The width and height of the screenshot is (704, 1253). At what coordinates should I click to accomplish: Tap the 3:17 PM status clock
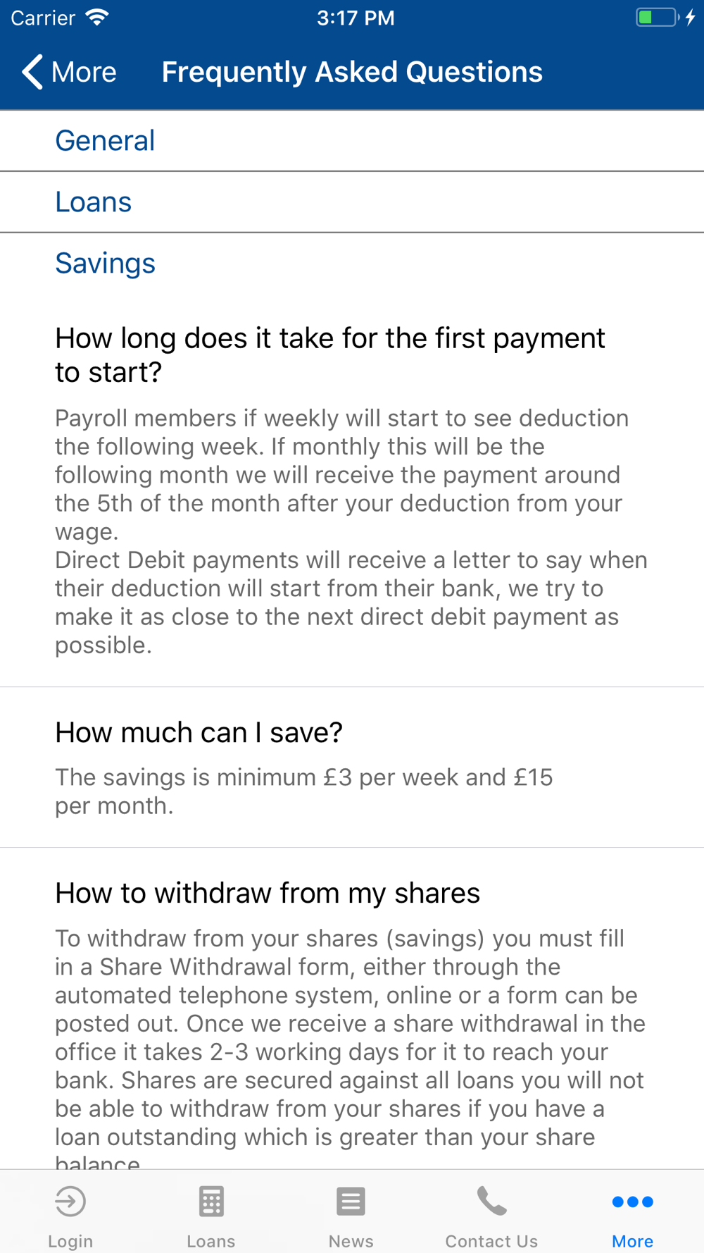click(356, 18)
